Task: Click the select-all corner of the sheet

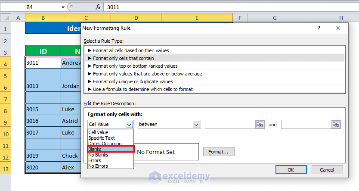Action: coord(5,18)
